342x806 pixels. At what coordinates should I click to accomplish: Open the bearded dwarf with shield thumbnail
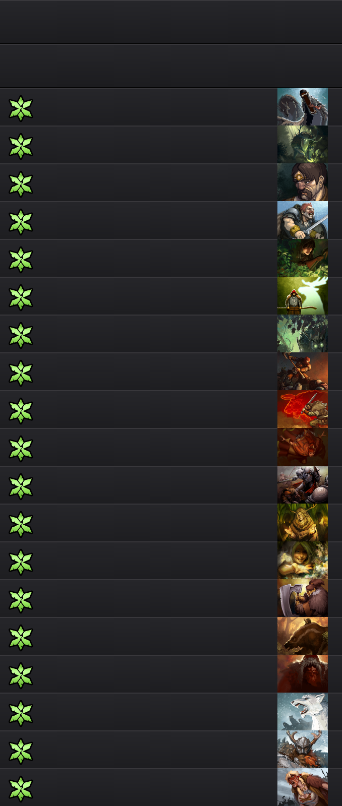[x=303, y=598]
